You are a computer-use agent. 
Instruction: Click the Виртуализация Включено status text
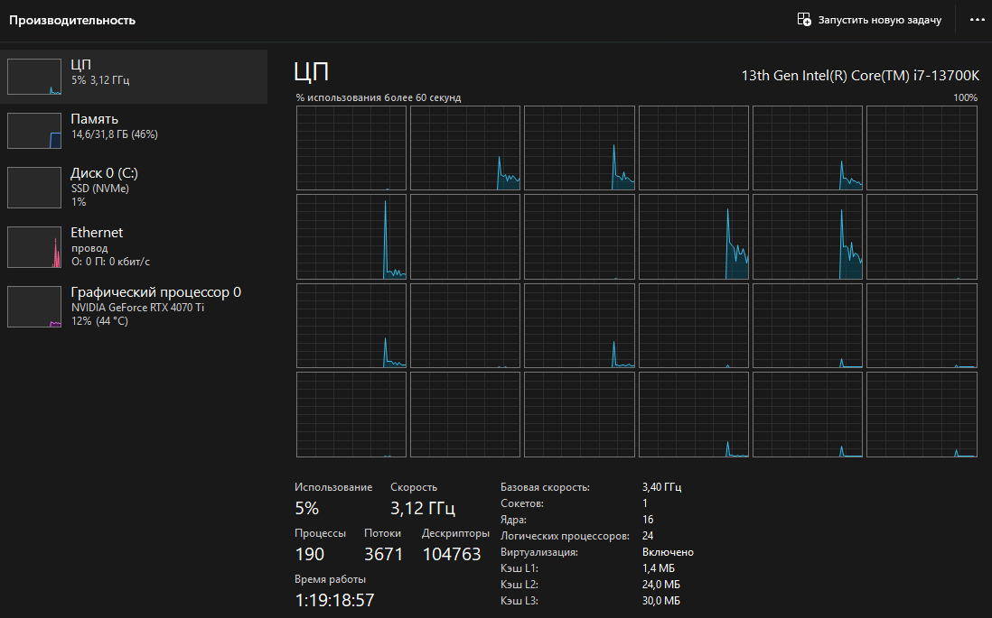668,552
